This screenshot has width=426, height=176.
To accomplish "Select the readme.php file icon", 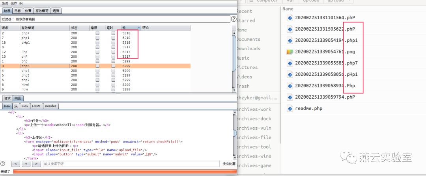I will (290, 108).
